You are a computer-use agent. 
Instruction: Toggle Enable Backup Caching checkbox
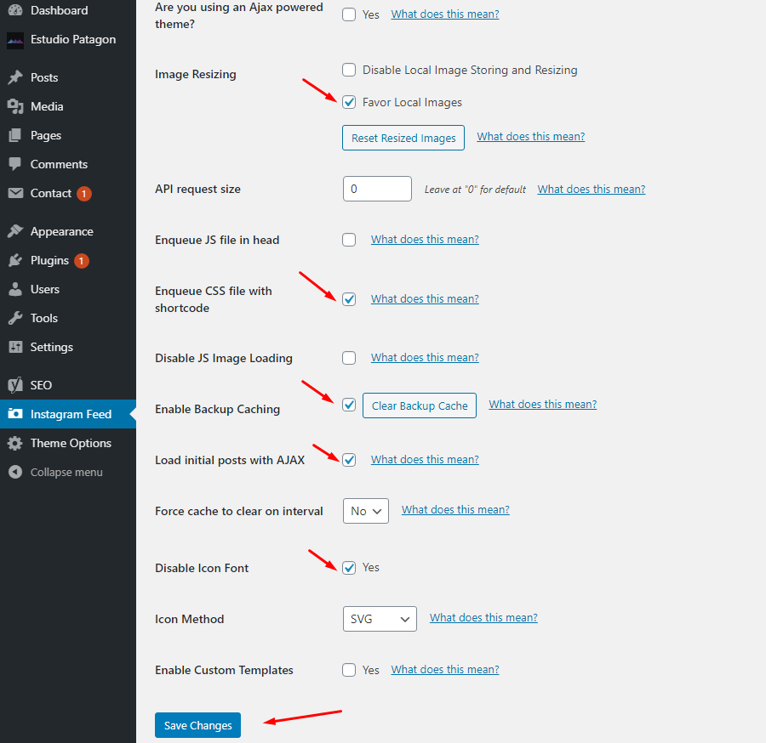pyautogui.click(x=349, y=405)
